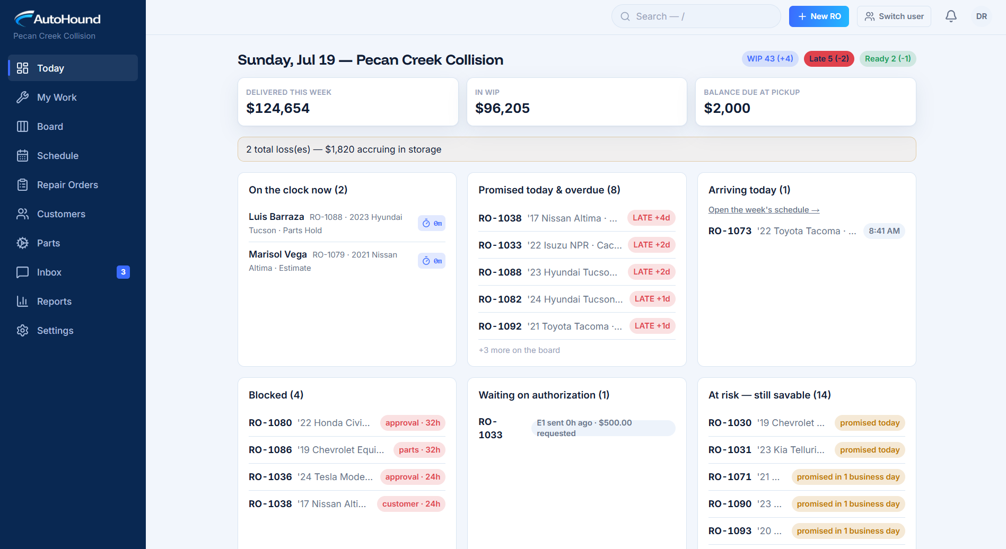Click the parts · 32h badge
The height and width of the screenshot is (549, 1006).
pyautogui.click(x=419, y=450)
